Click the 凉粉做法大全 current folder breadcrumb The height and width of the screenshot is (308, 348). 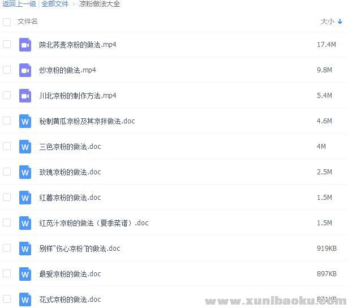99,4
